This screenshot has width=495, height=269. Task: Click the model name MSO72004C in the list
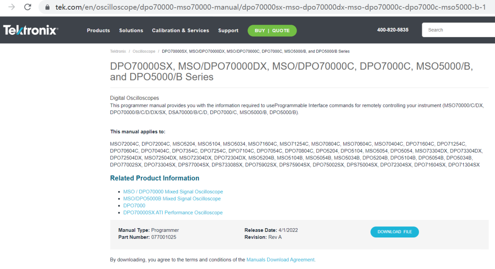124,144
